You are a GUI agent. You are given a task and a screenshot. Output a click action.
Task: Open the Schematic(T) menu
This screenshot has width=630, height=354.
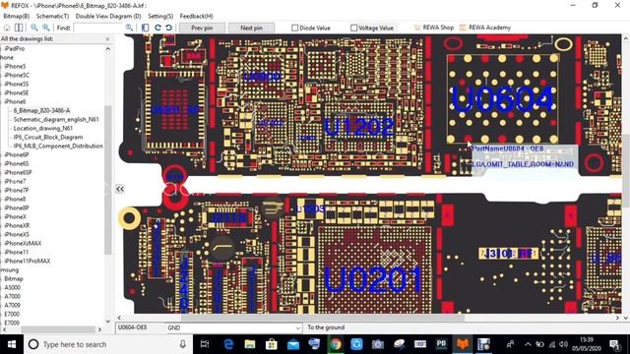tap(52, 16)
